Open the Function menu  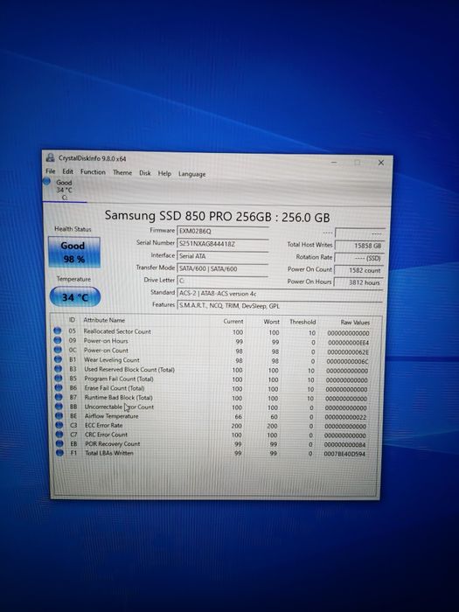coord(93,172)
